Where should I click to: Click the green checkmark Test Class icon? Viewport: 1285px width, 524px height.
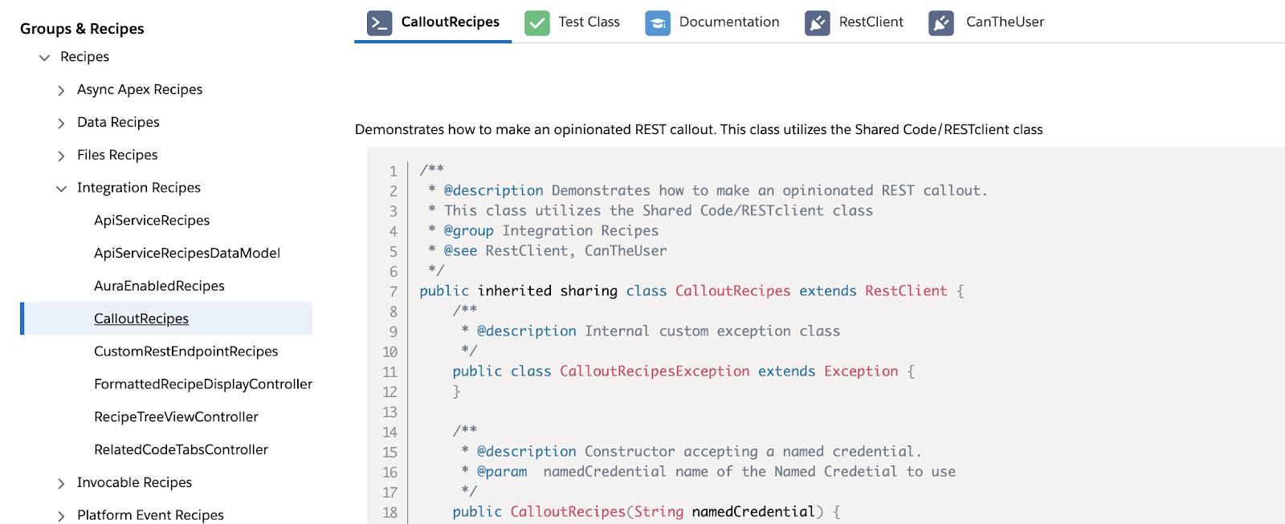(536, 22)
